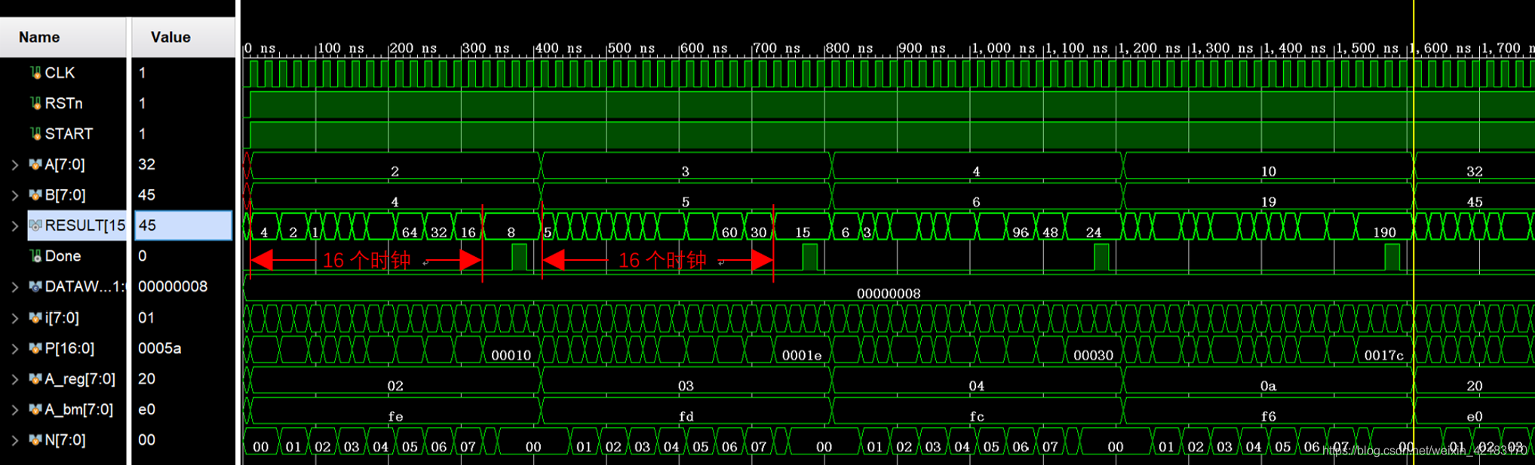Click the 1,200 ns ruler mark

pos(1148,48)
